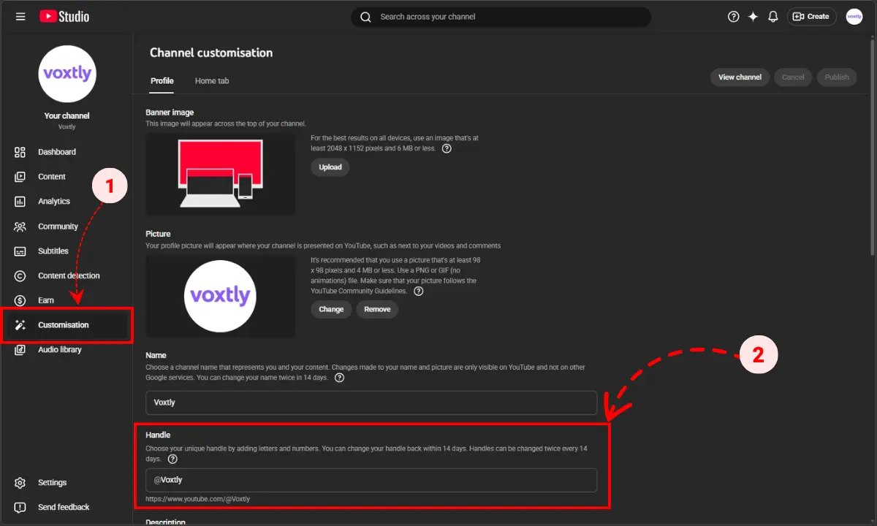This screenshot has width=877, height=526.
Task: Click the View channel button
Action: click(740, 77)
